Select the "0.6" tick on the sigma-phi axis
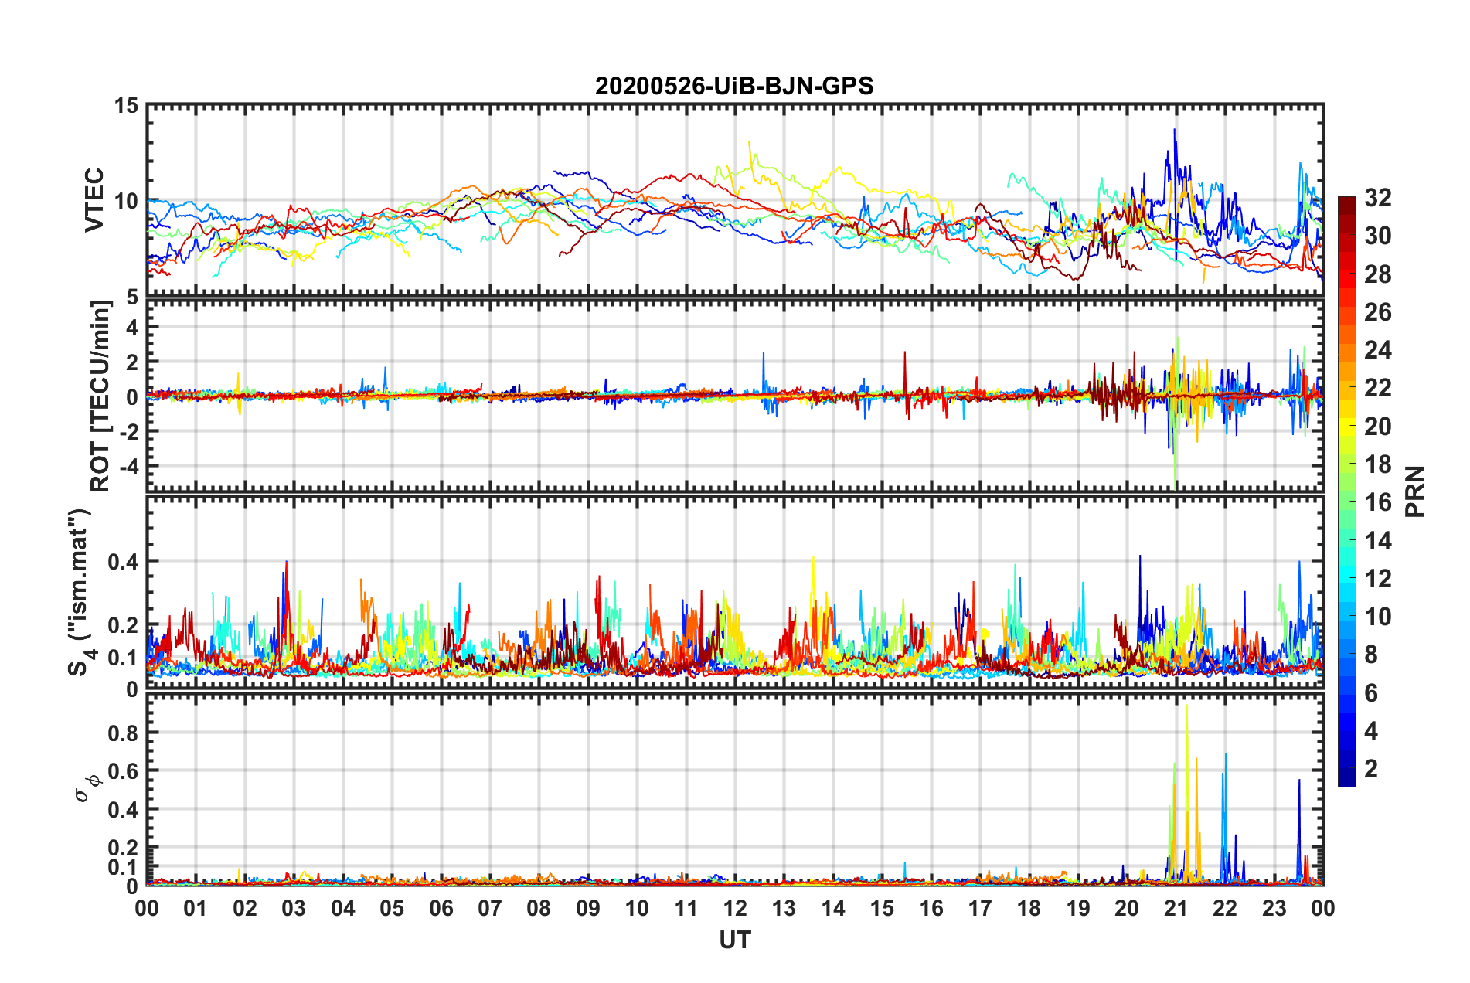The height and width of the screenshot is (983, 1470). (123, 771)
